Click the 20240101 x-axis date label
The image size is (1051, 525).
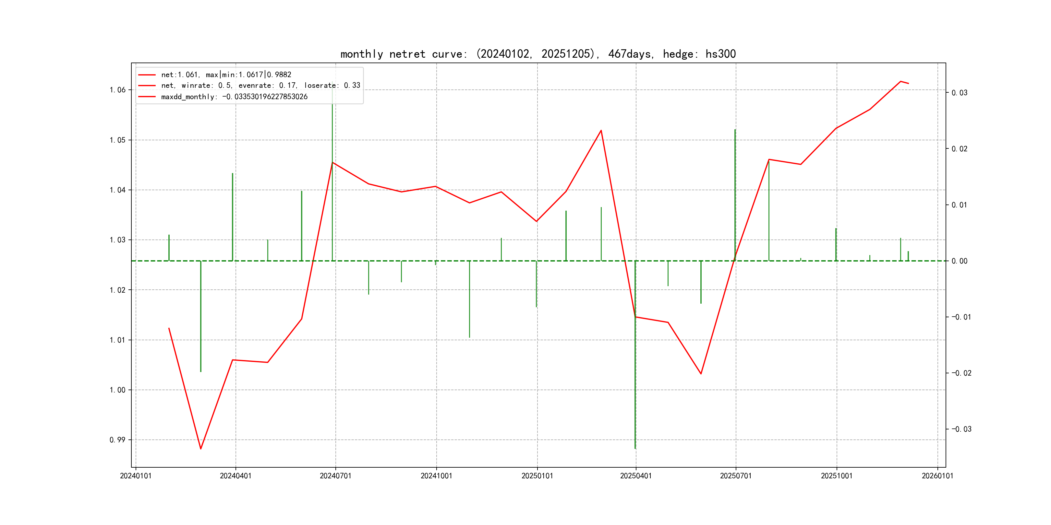point(136,476)
